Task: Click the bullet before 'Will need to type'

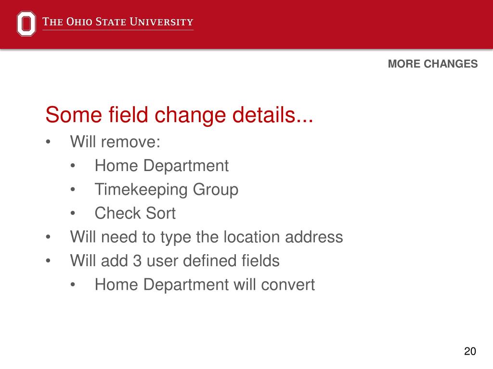Action: tap(48, 237)
